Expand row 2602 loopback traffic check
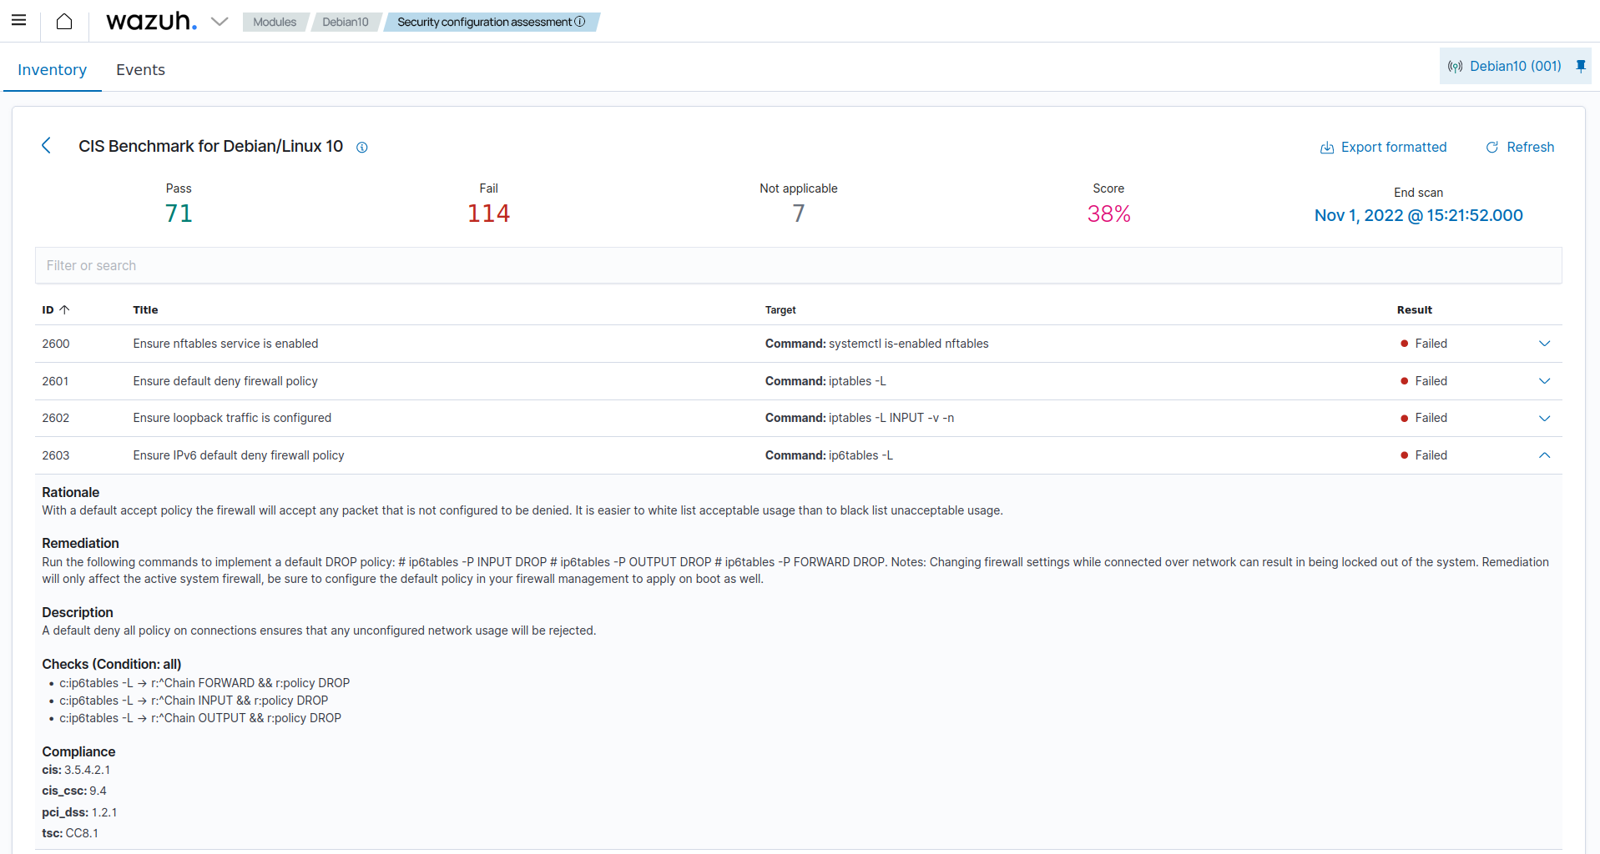Screen dimensions: 1600x854 pos(1544,418)
